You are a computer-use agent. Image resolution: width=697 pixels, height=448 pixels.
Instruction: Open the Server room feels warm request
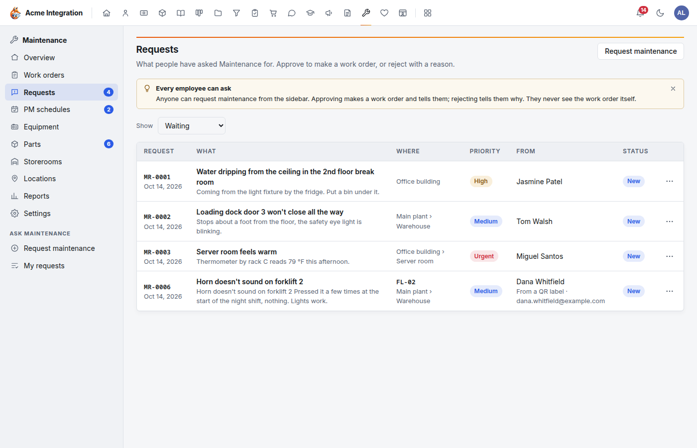(236, 252)
